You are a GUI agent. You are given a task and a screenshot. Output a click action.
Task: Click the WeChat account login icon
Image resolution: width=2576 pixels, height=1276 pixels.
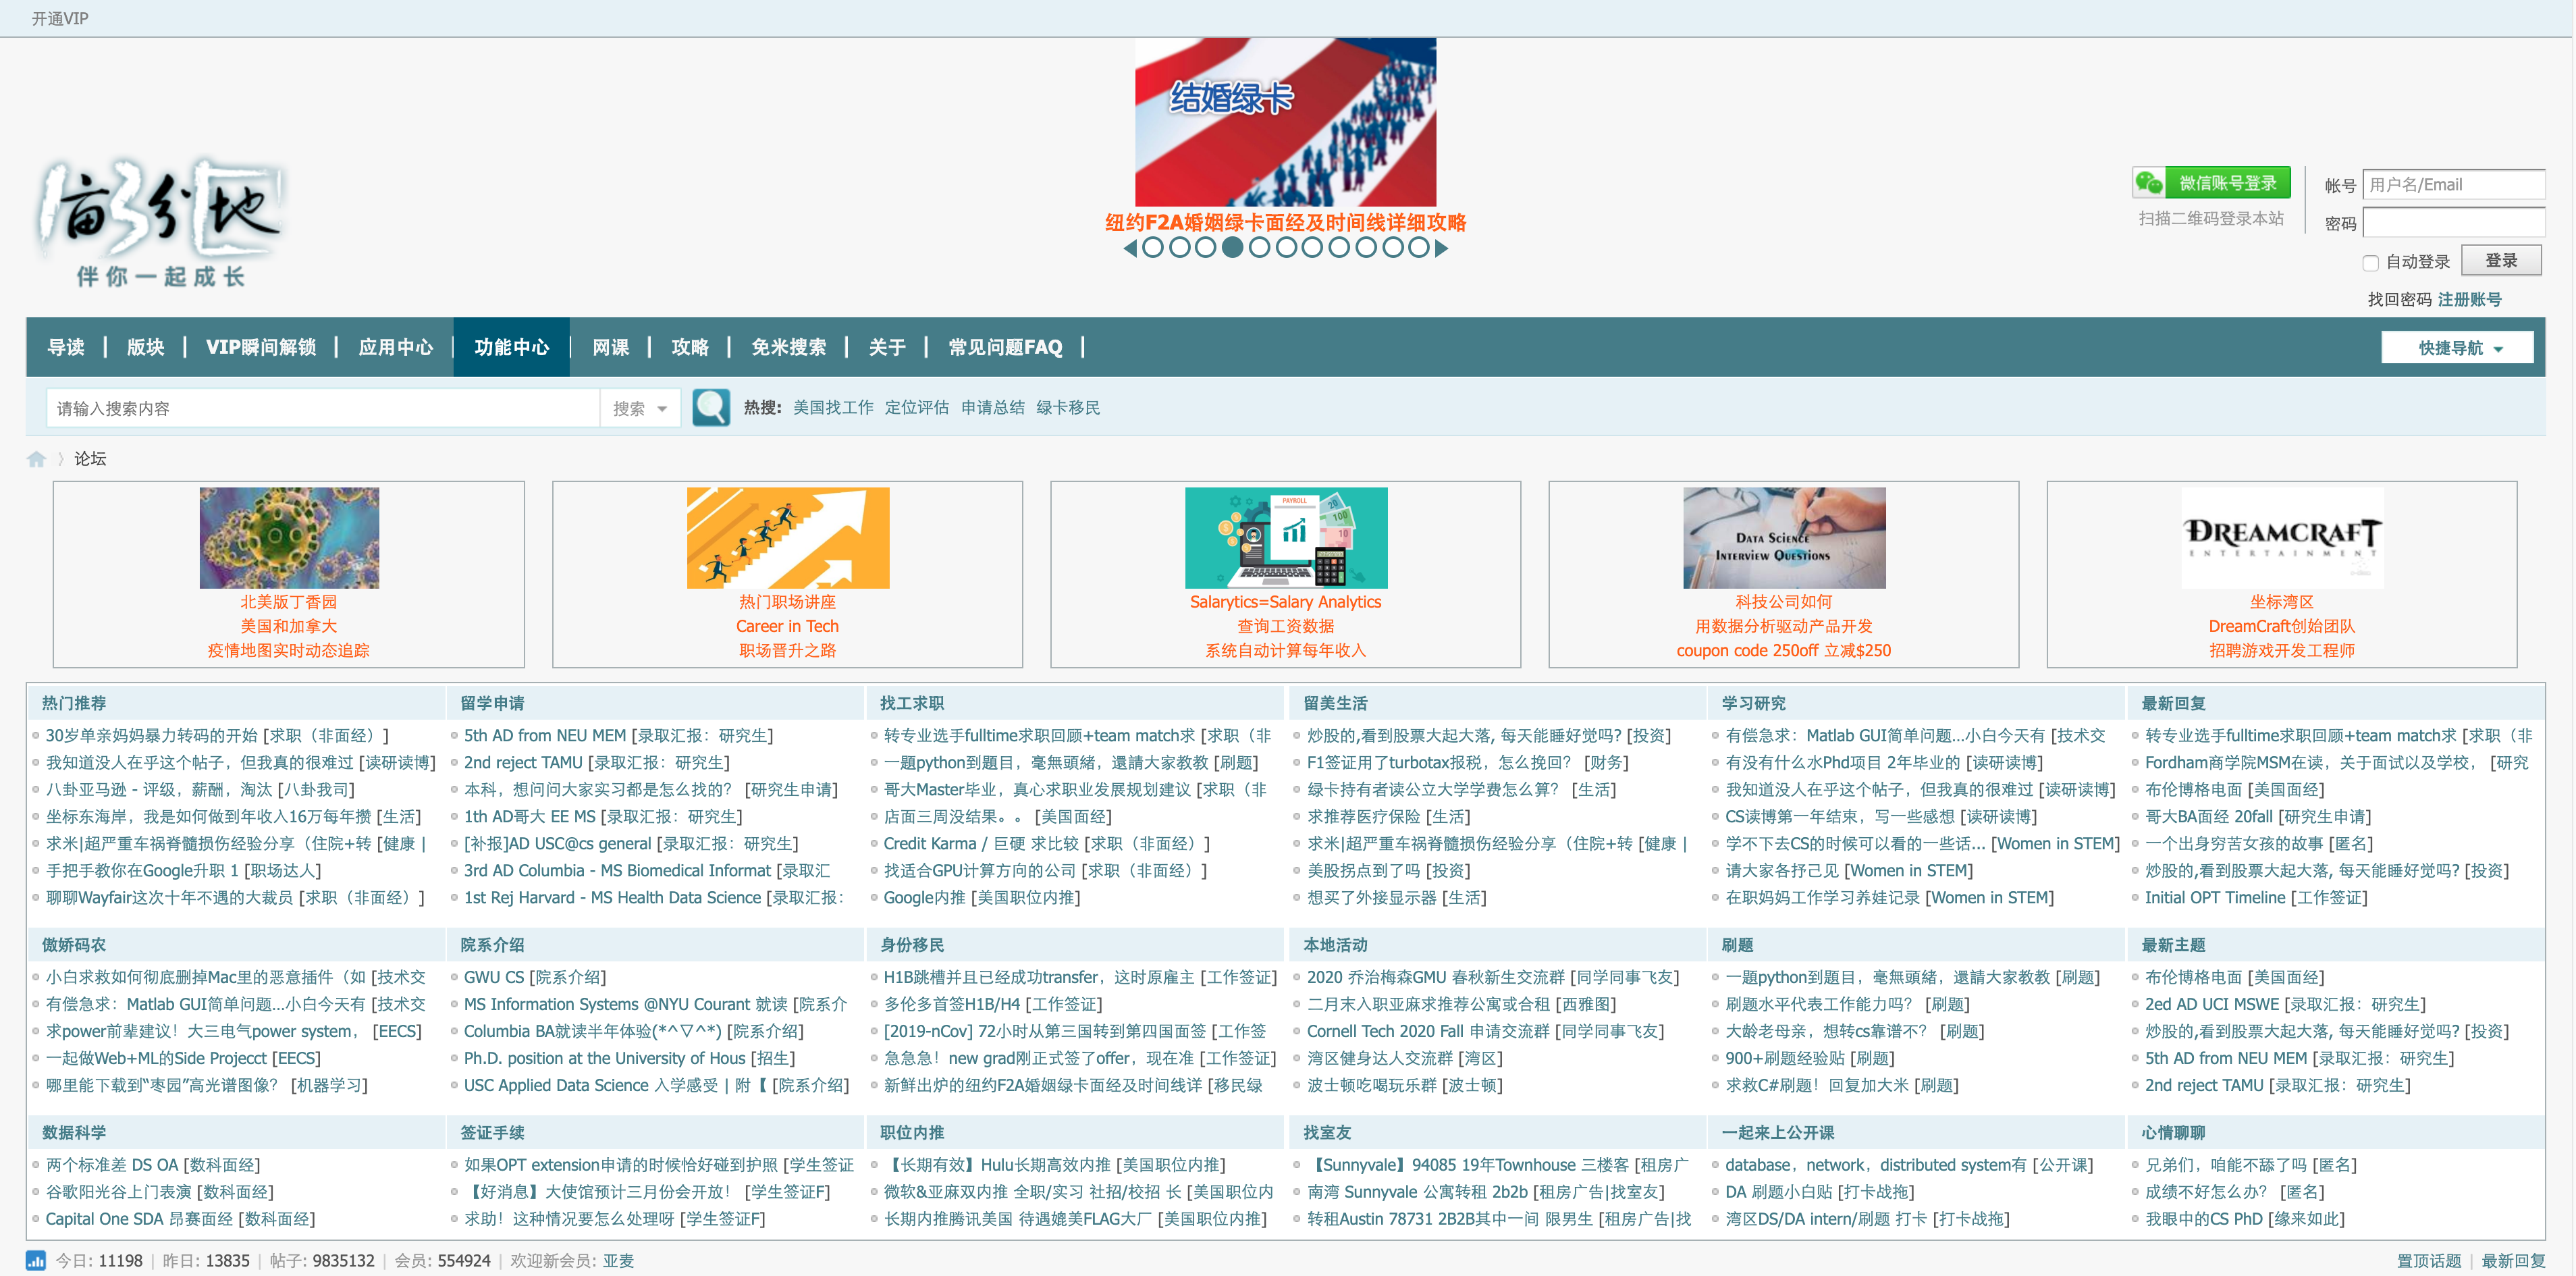point(2148,183)
